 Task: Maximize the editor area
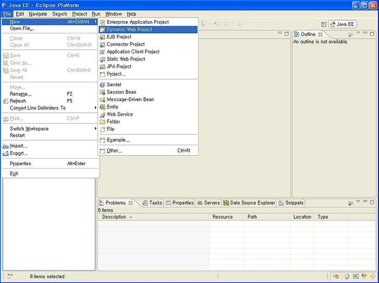point(287,34)
